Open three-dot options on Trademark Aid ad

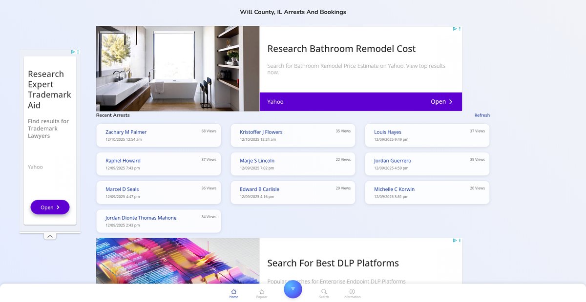click(78, 52)
